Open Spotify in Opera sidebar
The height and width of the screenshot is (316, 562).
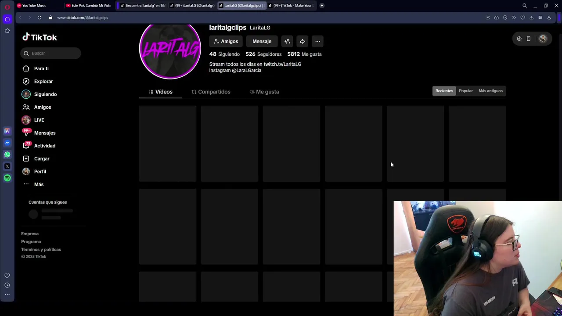7,178
